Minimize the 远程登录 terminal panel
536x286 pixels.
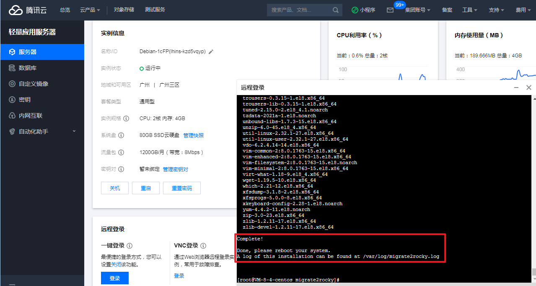pos(517,88)
